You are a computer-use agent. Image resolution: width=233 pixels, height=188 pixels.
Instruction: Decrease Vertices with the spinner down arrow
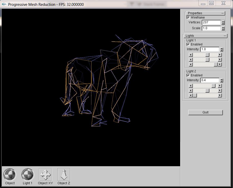pyautogui.click(x=223, y=24)
